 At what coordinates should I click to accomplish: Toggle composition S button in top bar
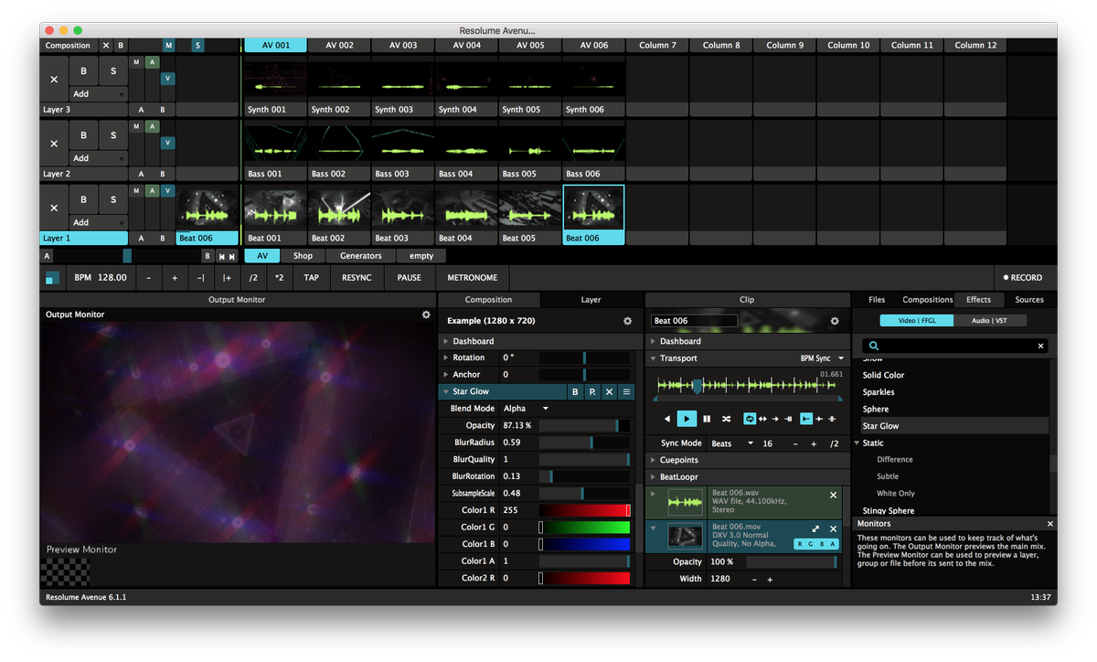(197, 46)
